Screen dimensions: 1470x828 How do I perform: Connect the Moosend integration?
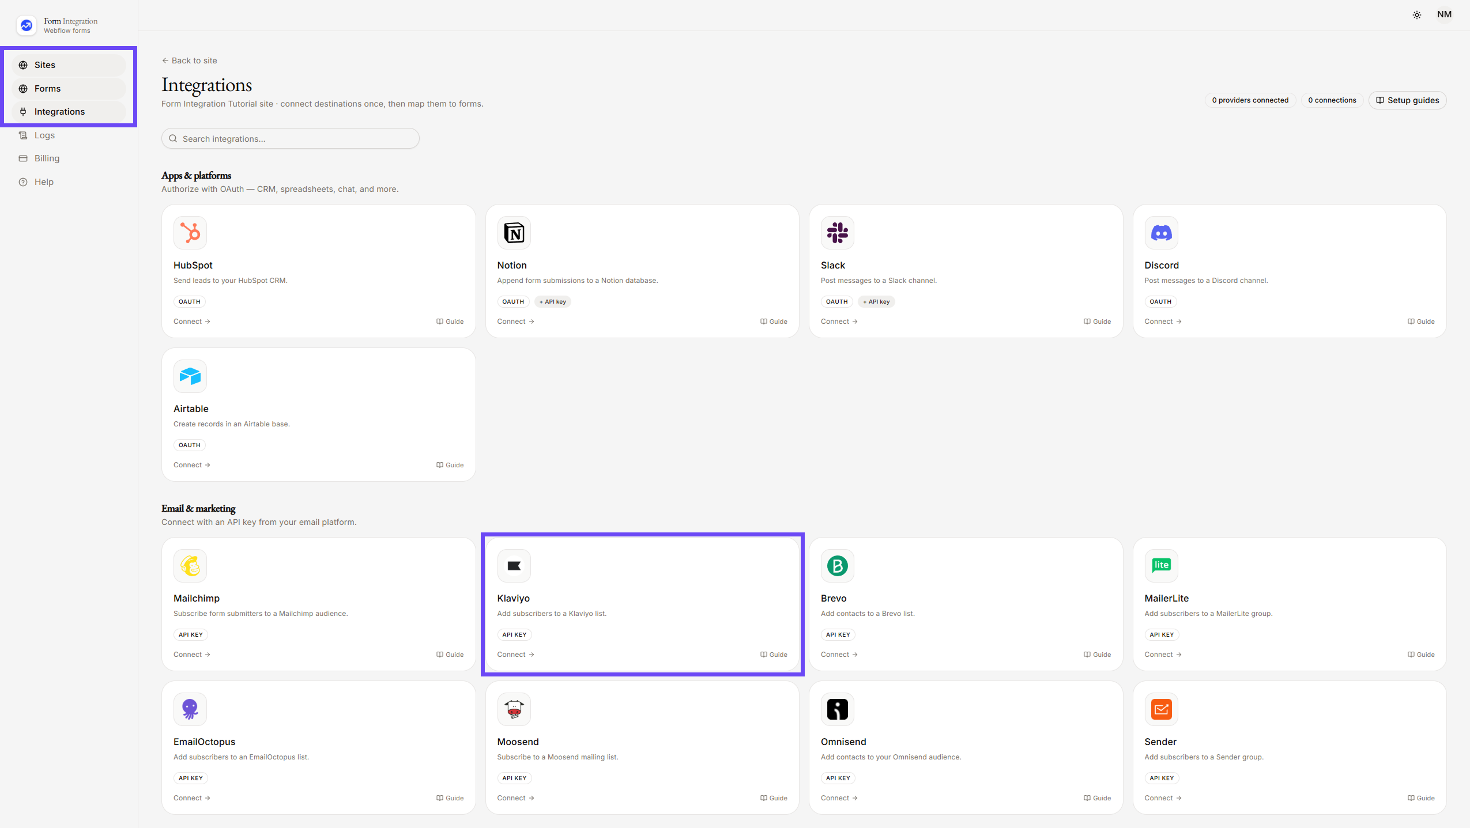(x=516, y=798)
